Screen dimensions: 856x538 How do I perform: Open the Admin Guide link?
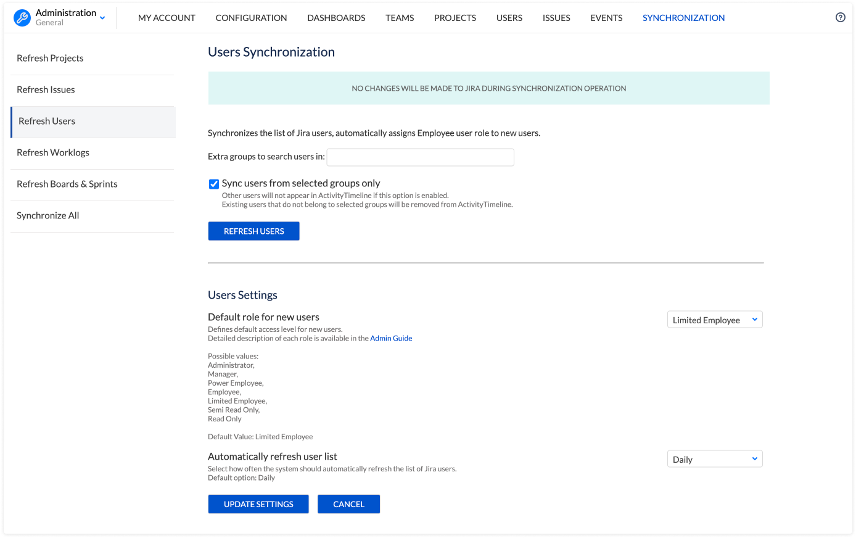[391, 338]
